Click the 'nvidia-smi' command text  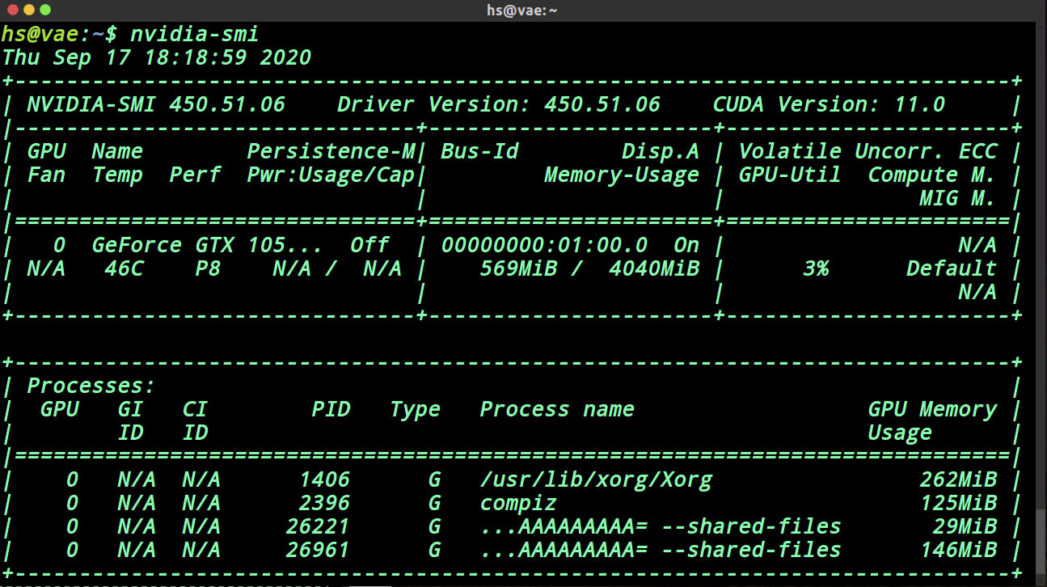tap(195, 34)
